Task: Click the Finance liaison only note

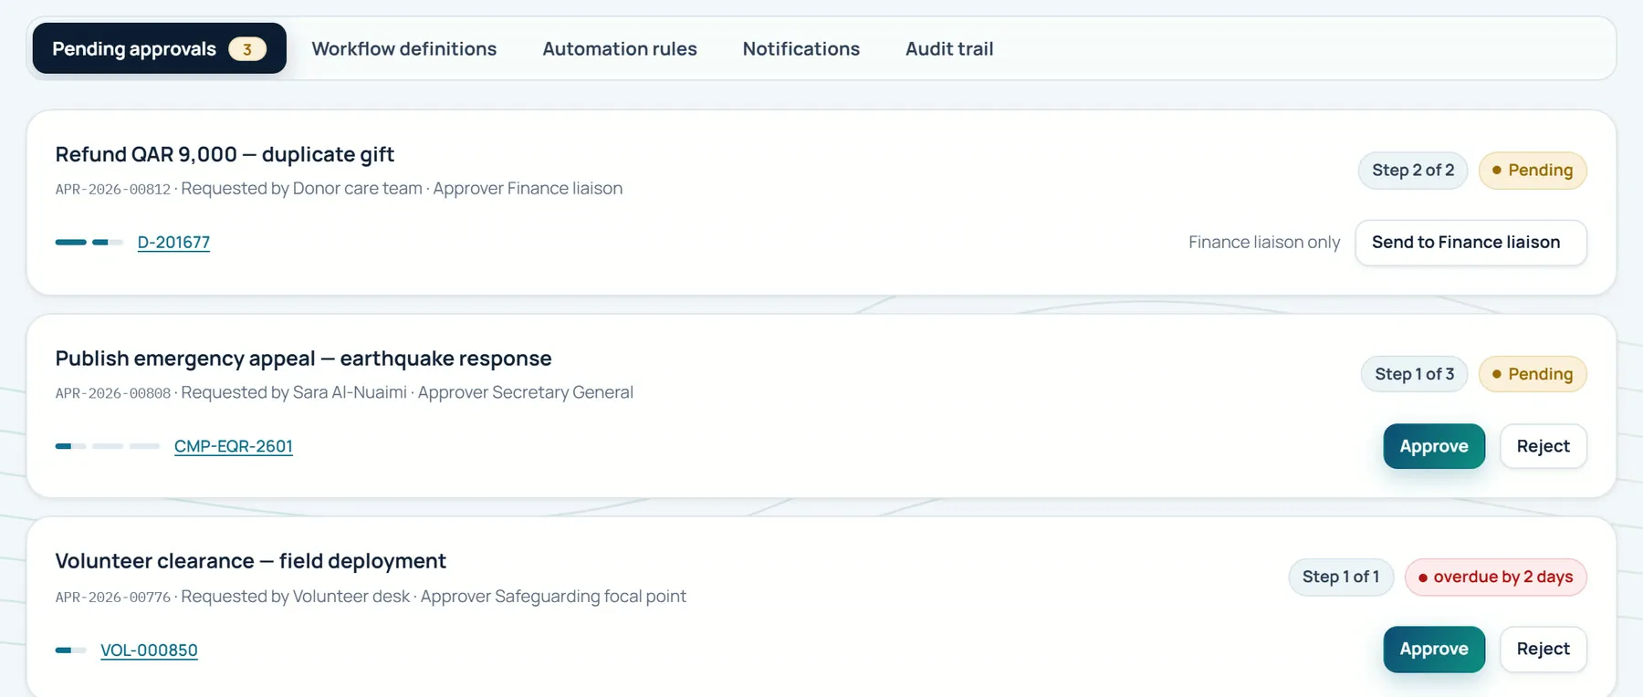Action: (x=1264, y=243)
